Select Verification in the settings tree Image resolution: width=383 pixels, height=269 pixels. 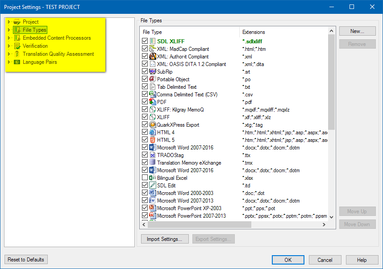pos(35,46)
